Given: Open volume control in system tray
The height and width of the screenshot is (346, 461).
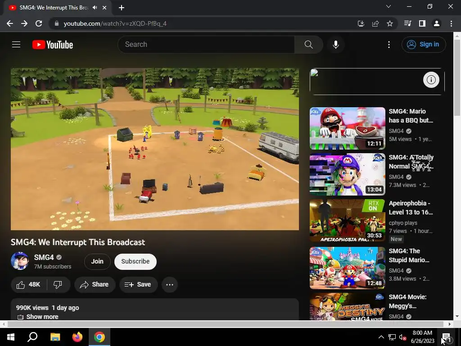Looking at the screenshot, I should [x=402, y=337].
